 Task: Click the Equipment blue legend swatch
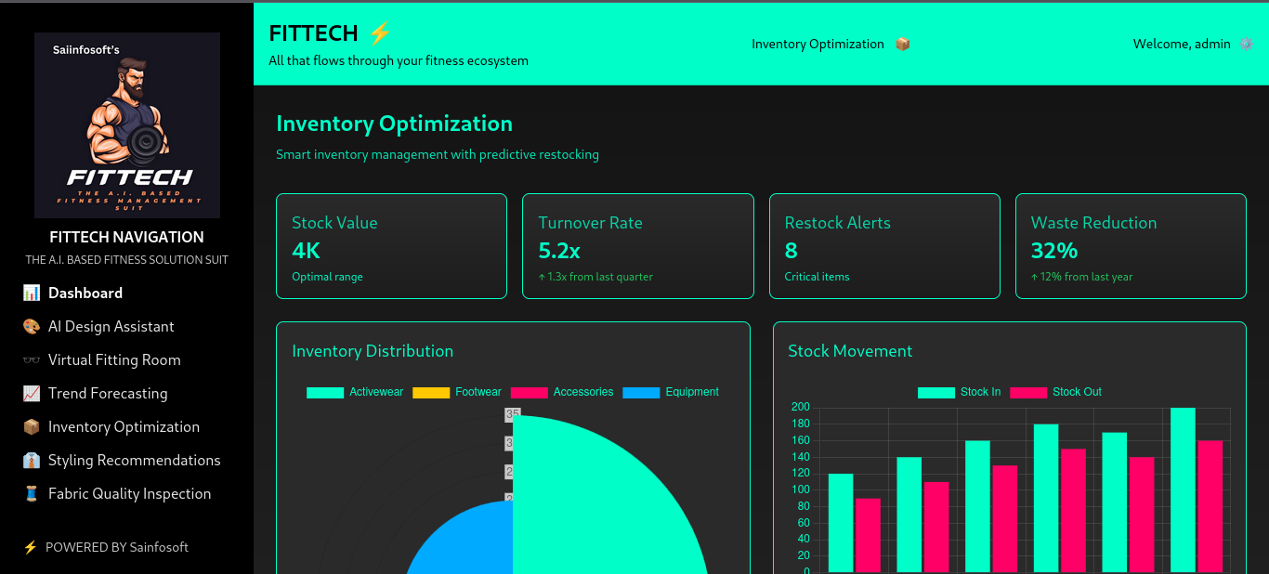[641, 392]
